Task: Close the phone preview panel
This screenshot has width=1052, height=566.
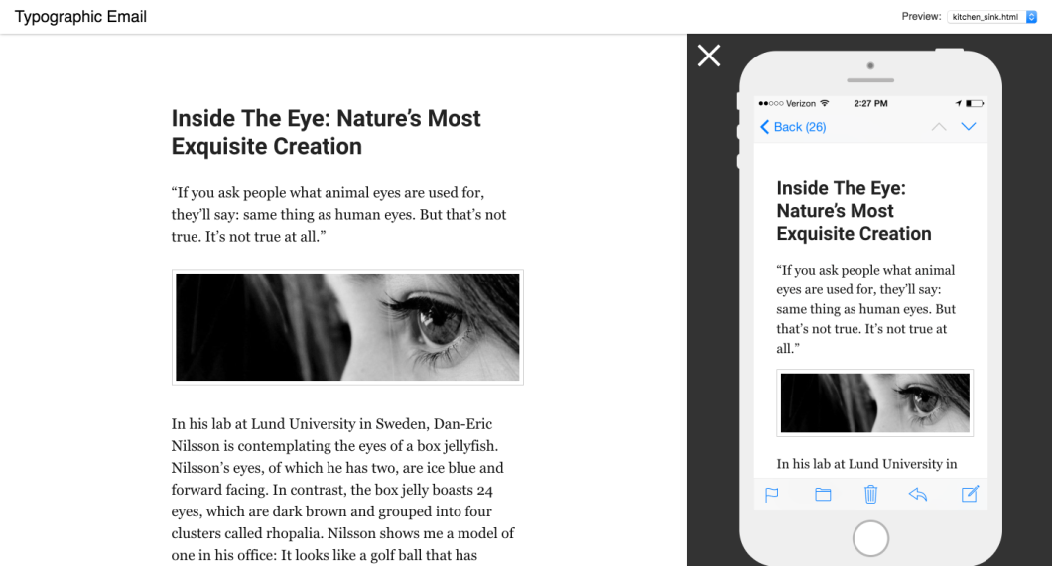Action: pyautogui.click(x=708, y=56)
